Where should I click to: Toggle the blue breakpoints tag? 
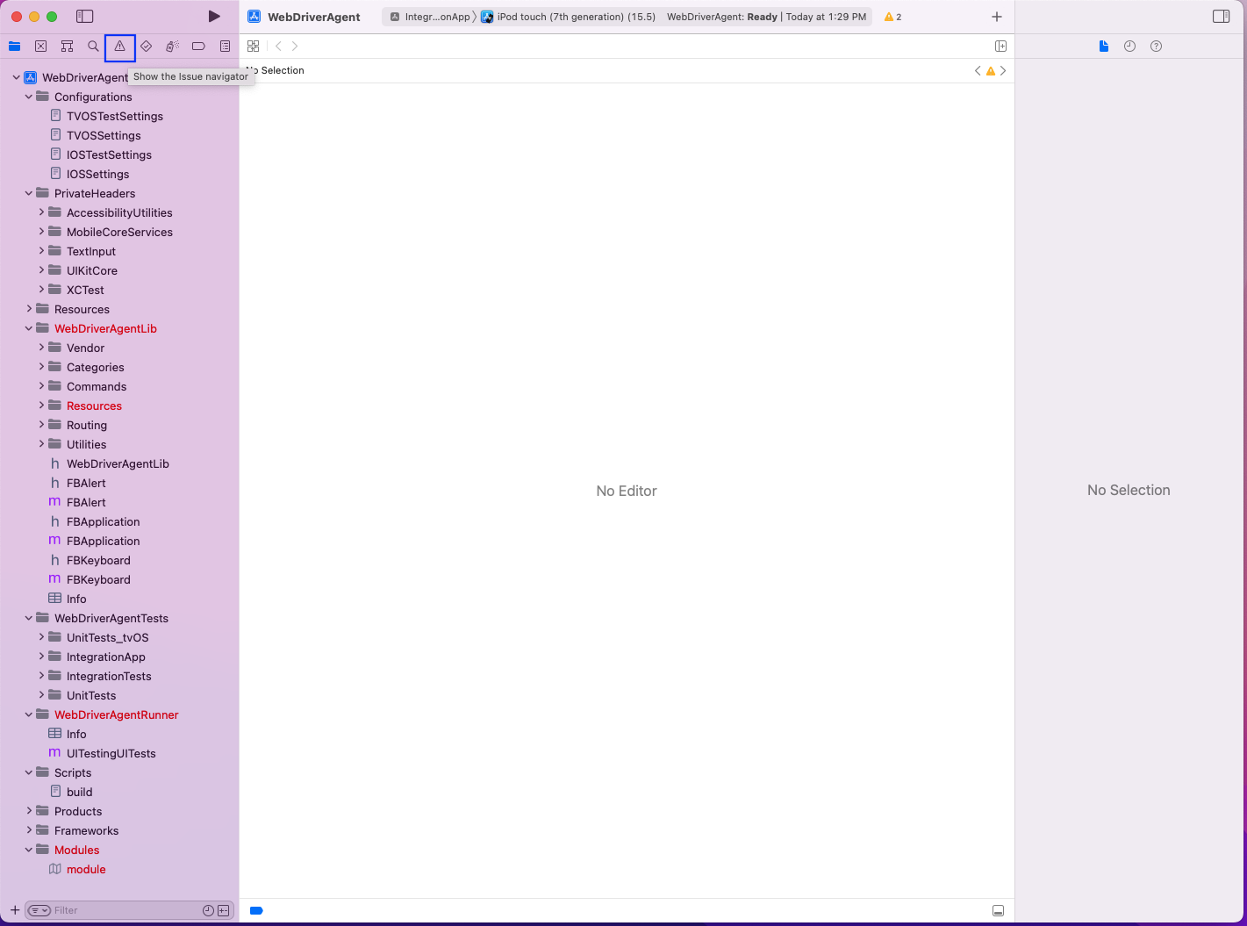click(256, 910)
